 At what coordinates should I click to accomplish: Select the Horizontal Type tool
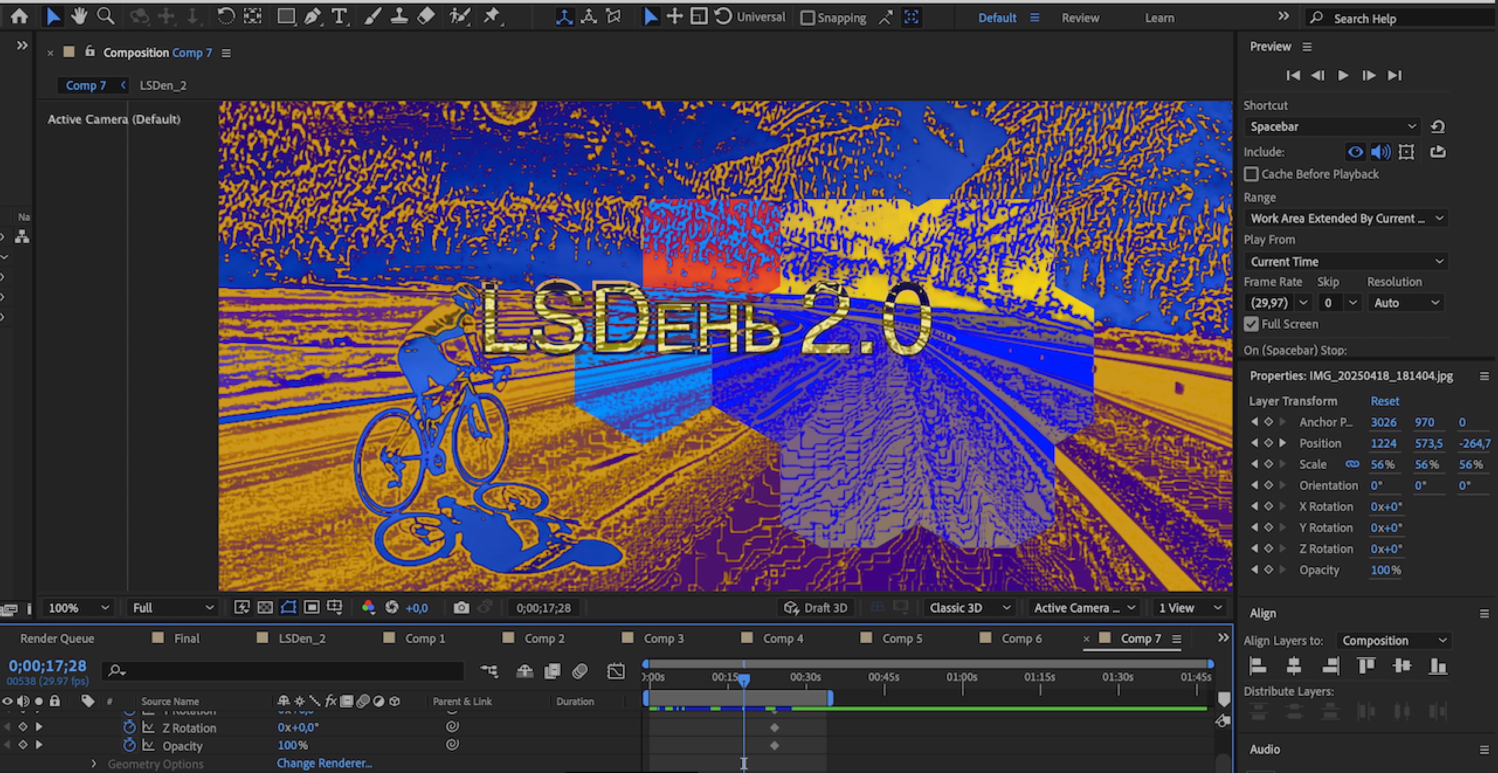pyautogui.click(x=339, y=16)
